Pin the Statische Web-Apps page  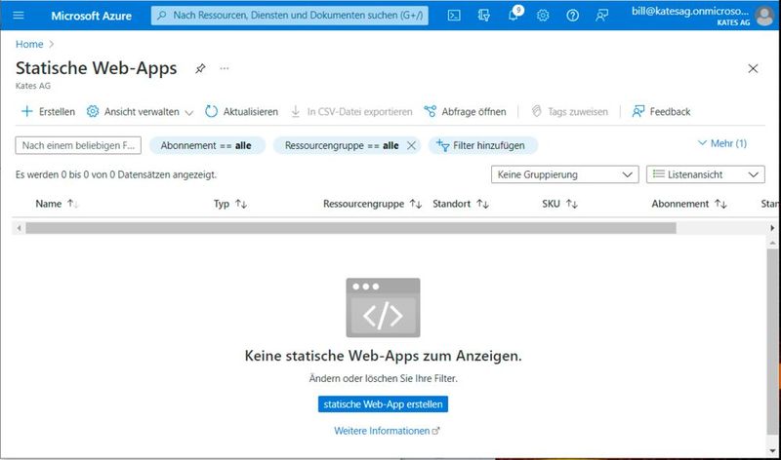pos(200,68)
